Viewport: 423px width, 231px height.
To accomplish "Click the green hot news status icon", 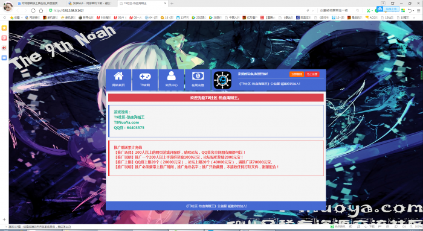I will tap(332, 227).
